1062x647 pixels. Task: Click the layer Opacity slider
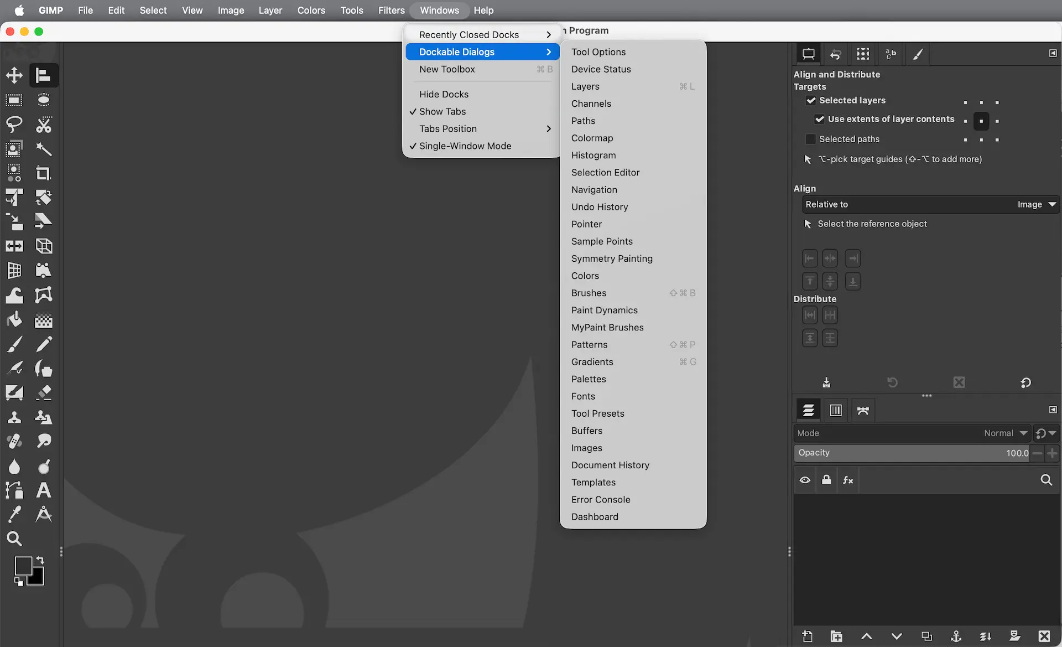pos(912,453)
